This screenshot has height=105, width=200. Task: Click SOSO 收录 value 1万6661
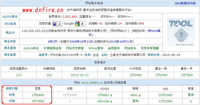point(103,95)
